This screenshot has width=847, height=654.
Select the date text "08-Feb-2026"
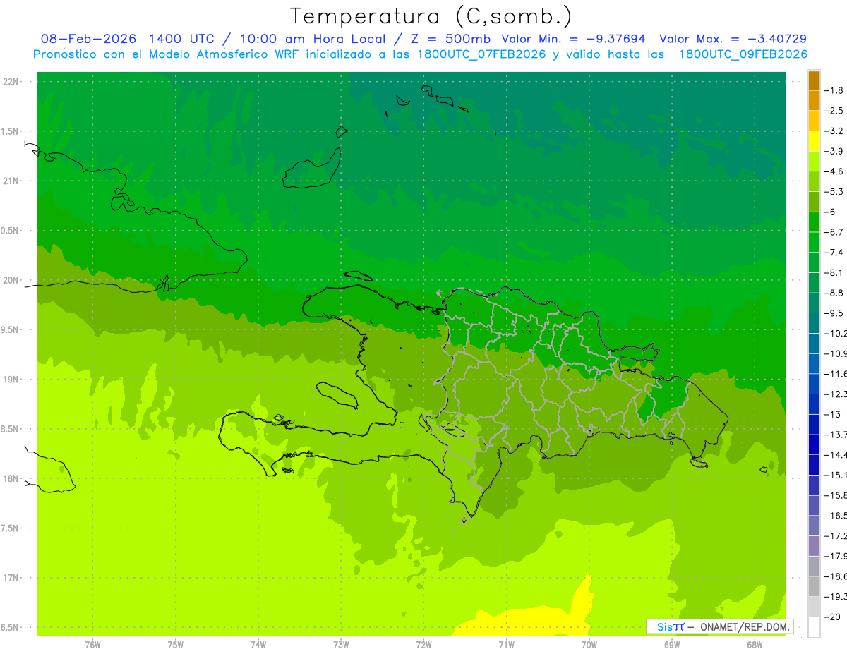coord(89,39)
